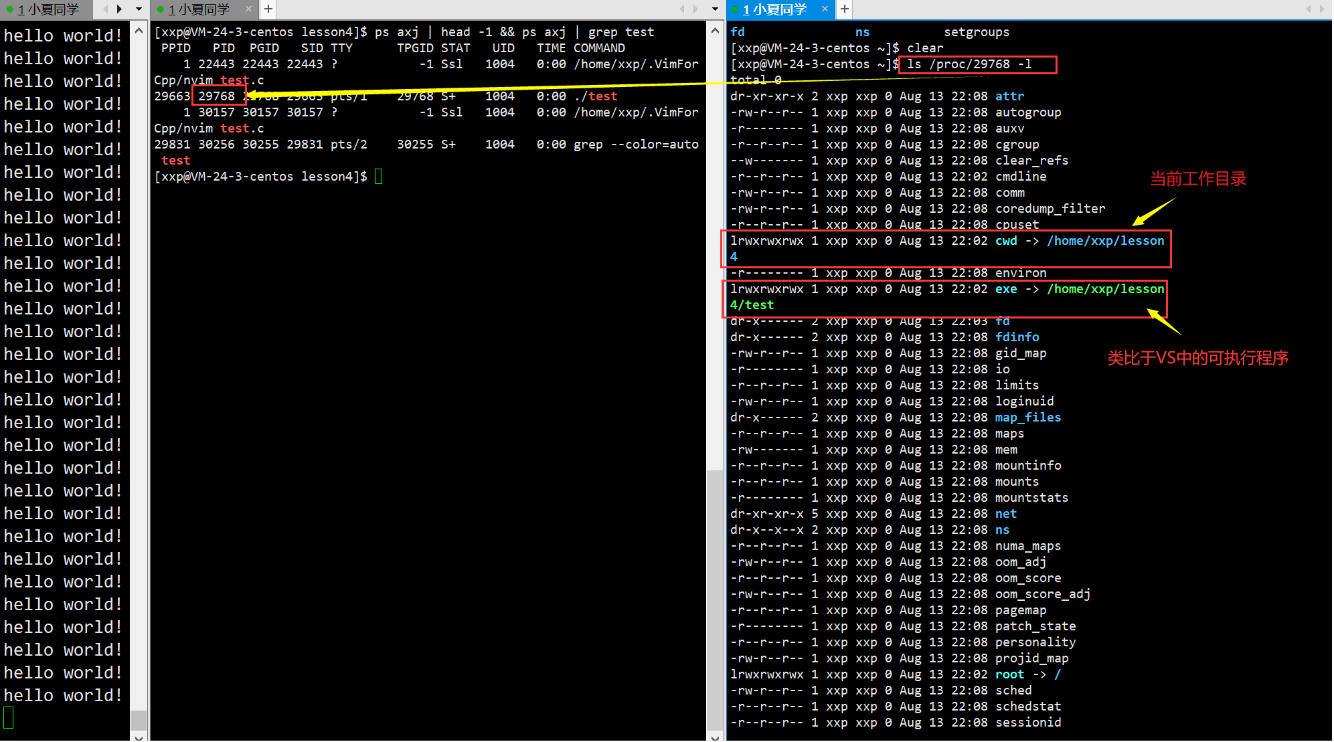The width and height of the screenshot is (1334, 742).
Task: Click the middle pane's next-tab arrow
Action: click(695, 9)
